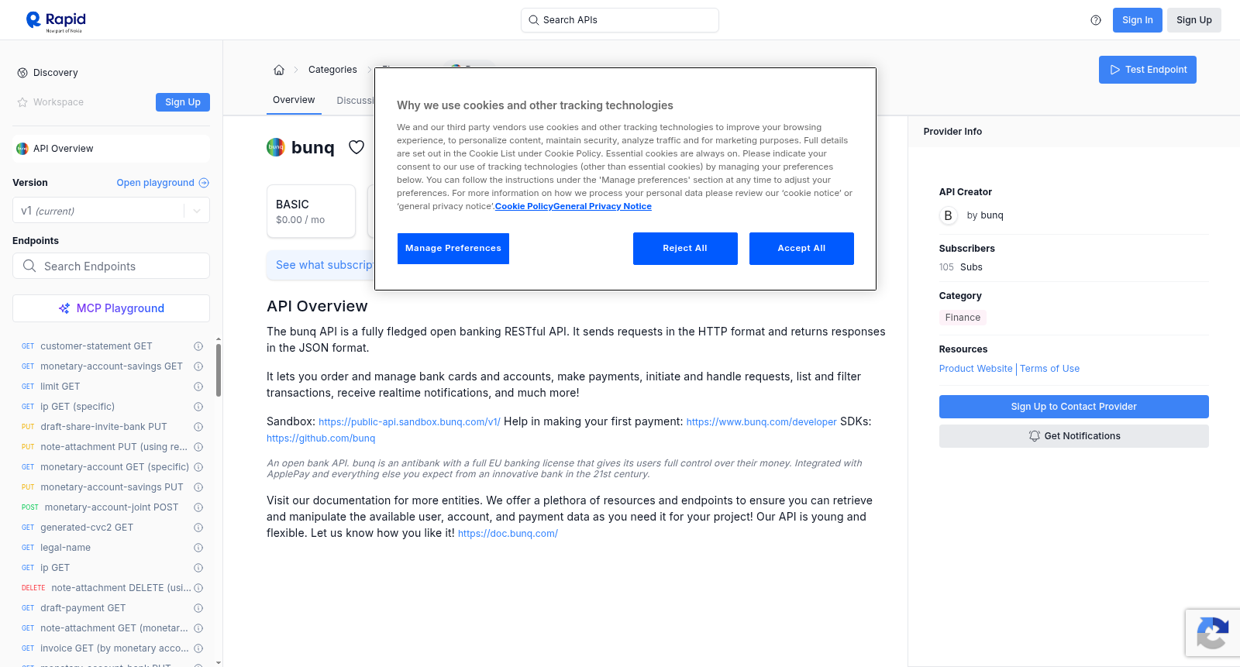This screenshot has height=667, width=1240.
Task: Click API Creator avatar letter B
Action: (x=948, y=215)
